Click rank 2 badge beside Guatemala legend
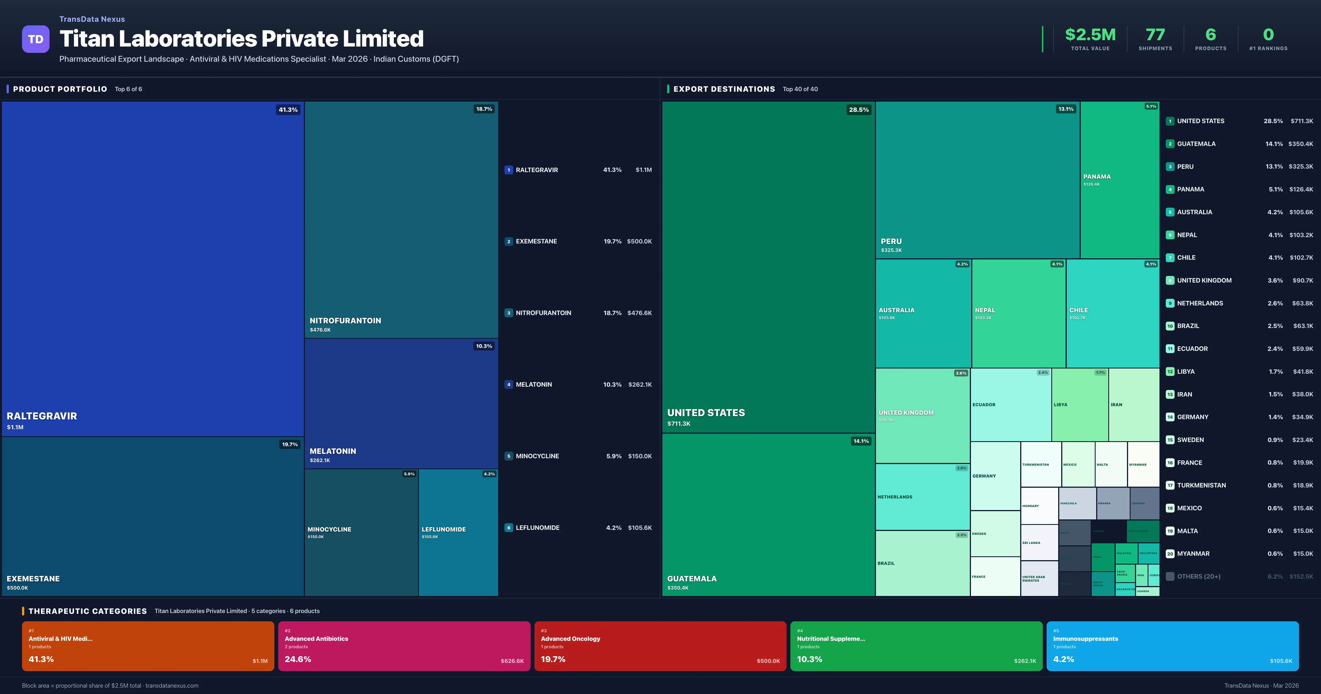 coord(1170,144)
